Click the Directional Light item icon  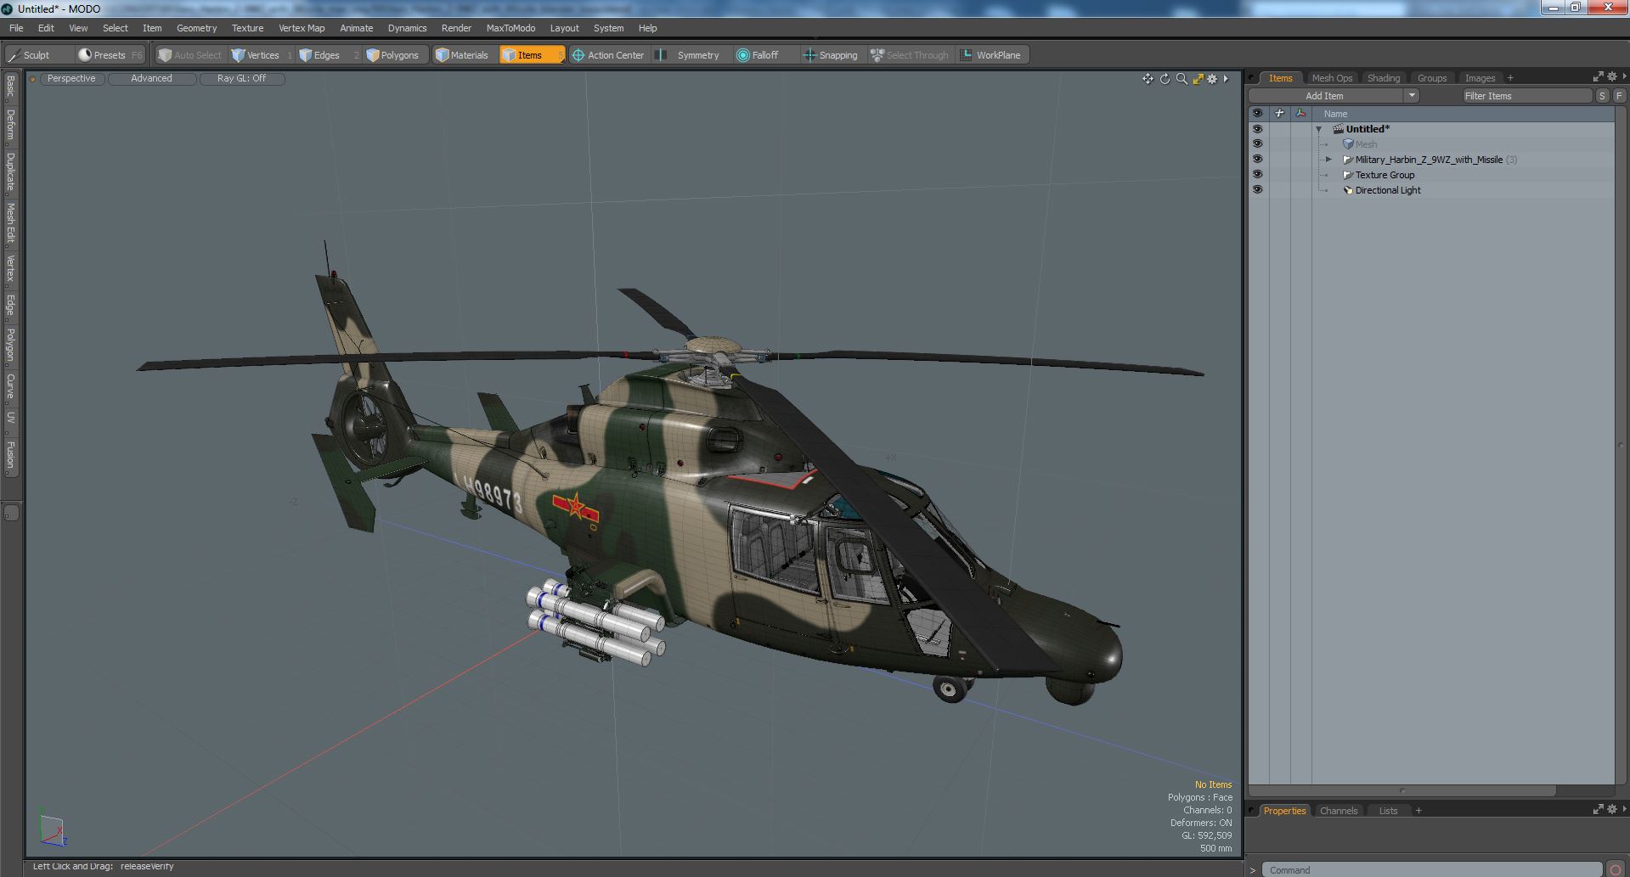coord(1347,190)
